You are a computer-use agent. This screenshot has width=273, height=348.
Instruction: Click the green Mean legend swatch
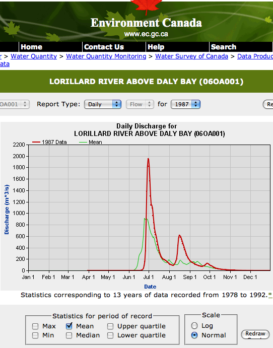pos(83,142)
